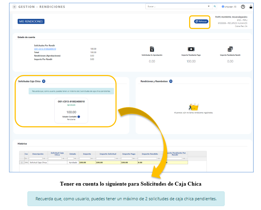The width and height of the screenshot is (261, 210).
Task: Clear the Importe Pago filter with its x
Action: tap(134, 159)
